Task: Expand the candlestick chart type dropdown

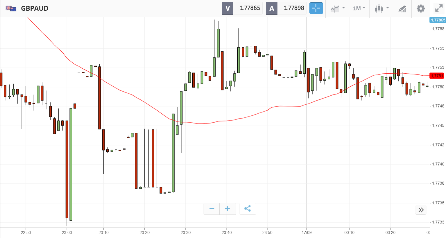Action: coord(381,8)
